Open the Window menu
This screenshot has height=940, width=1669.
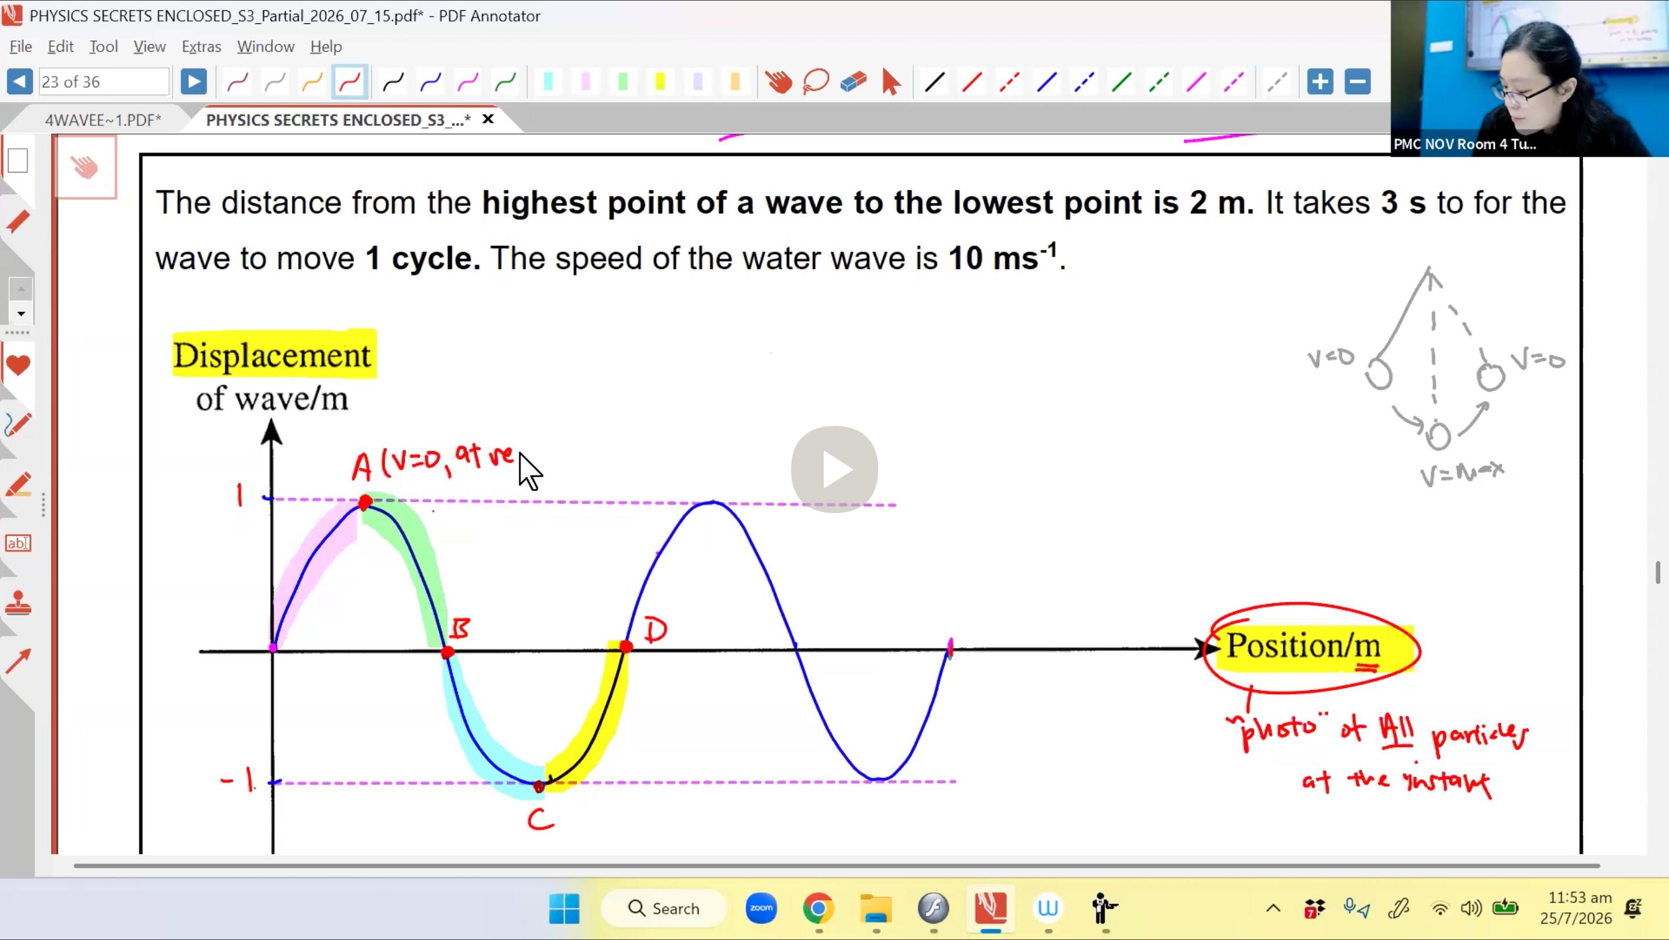point(266,47)
